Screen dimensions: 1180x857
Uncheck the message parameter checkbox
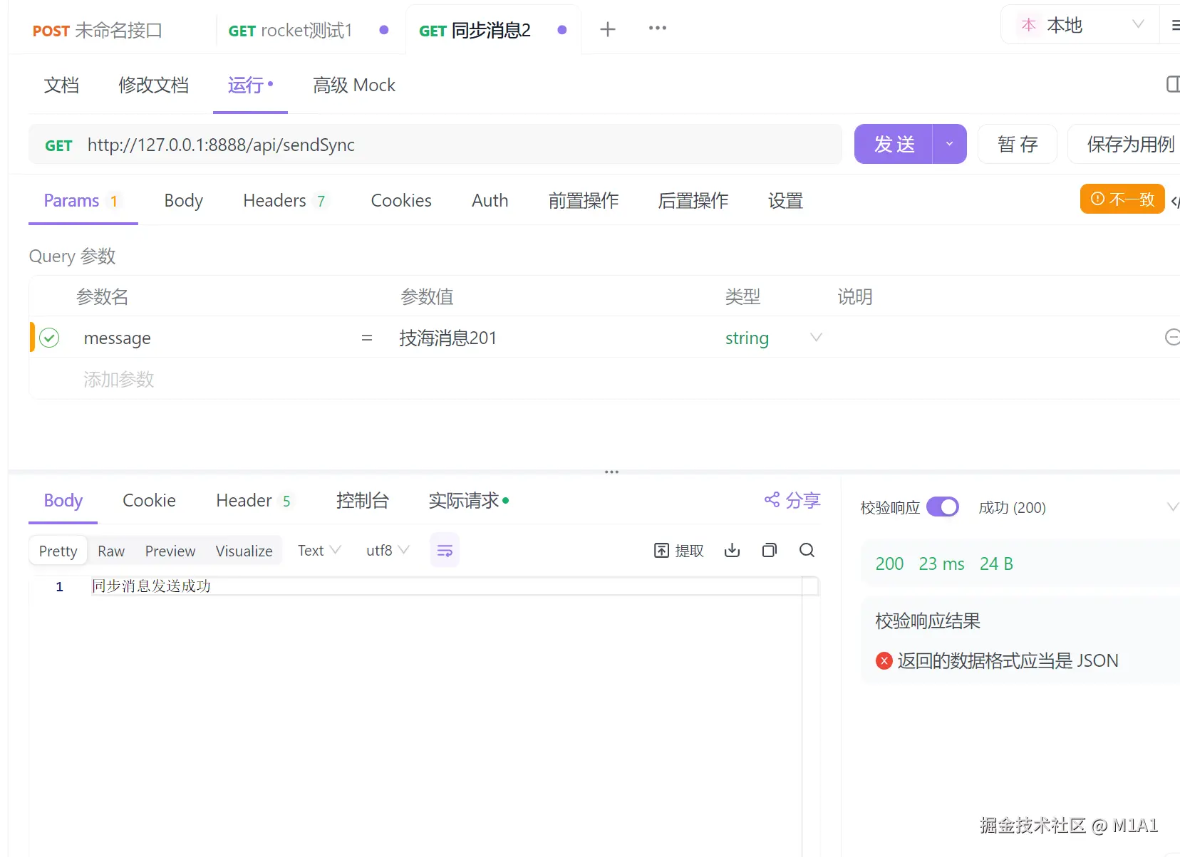pos(49,338)
